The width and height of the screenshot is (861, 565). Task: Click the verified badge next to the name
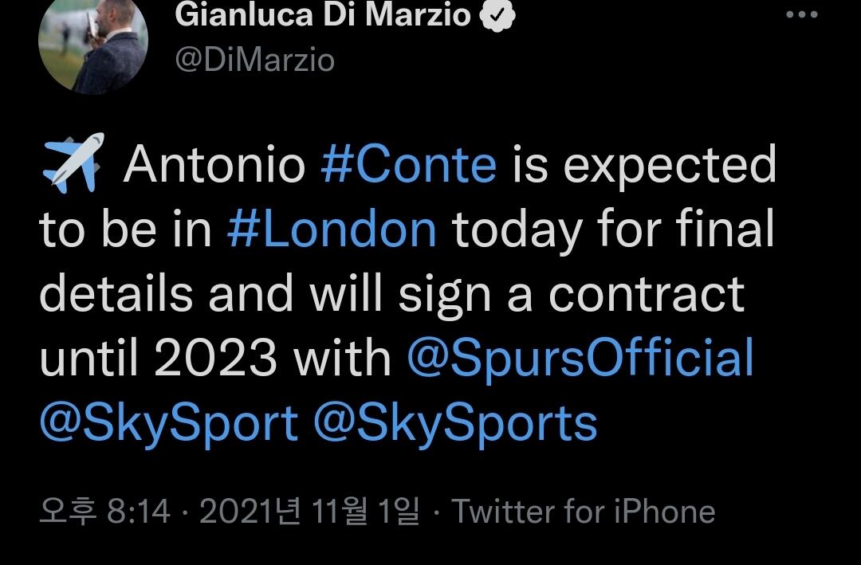[x=497, y=15]
